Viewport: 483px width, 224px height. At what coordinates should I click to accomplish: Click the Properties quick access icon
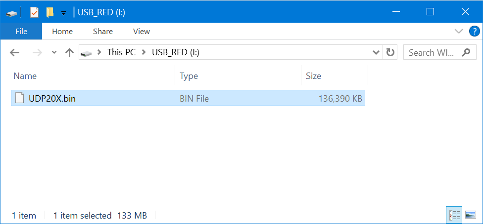click(x=34, y=13)
